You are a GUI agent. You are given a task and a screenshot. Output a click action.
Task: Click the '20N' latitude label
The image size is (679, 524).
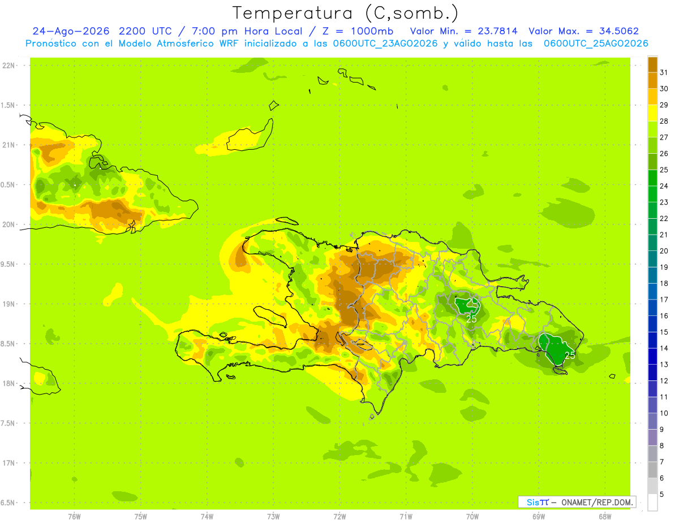9,224
